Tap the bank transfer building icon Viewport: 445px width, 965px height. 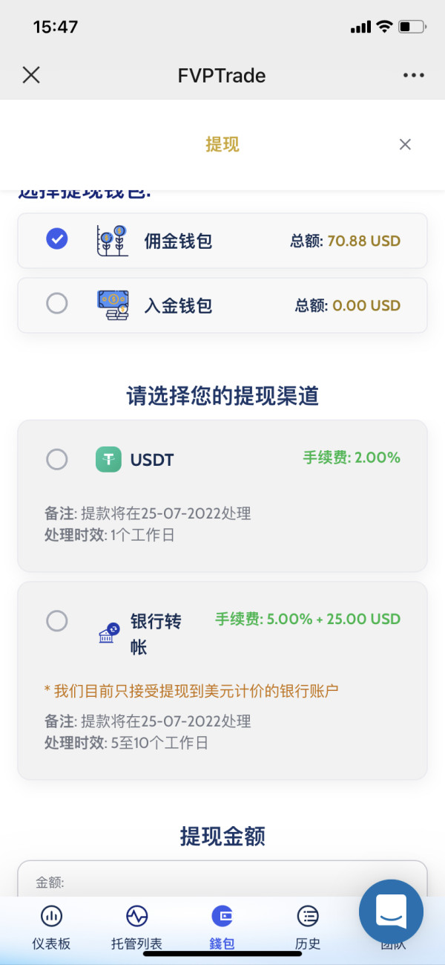pos(110,632)
